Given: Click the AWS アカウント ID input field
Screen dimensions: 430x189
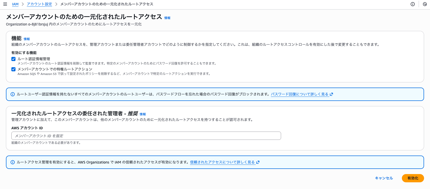Looking at the screenshot, I should pos(146,136).
